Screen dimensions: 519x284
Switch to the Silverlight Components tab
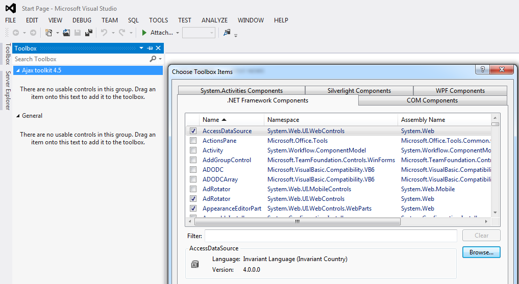pyautogui.click(x=359, y=91)
